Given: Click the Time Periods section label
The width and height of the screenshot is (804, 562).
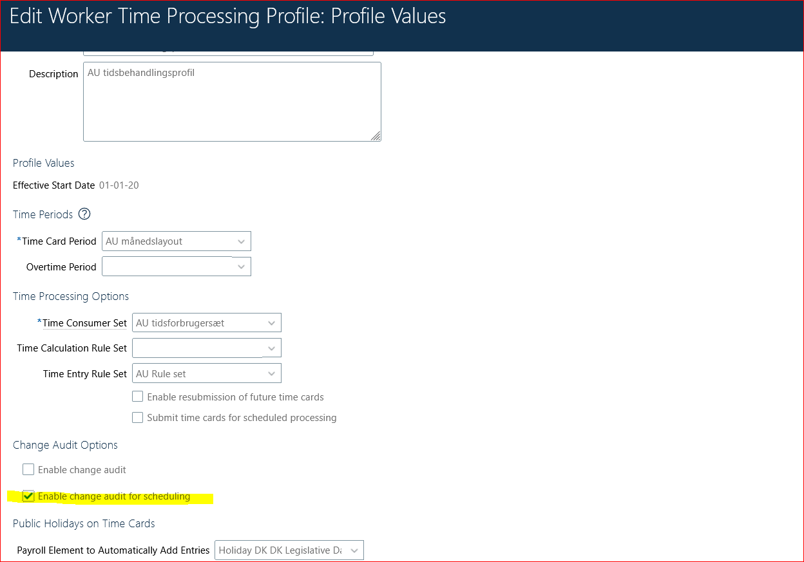Looking at the screenshot, I should (x=43, y=214).
